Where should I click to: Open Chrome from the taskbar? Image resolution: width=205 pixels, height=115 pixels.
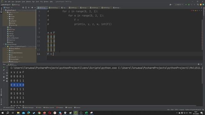[x=39, y=113]
